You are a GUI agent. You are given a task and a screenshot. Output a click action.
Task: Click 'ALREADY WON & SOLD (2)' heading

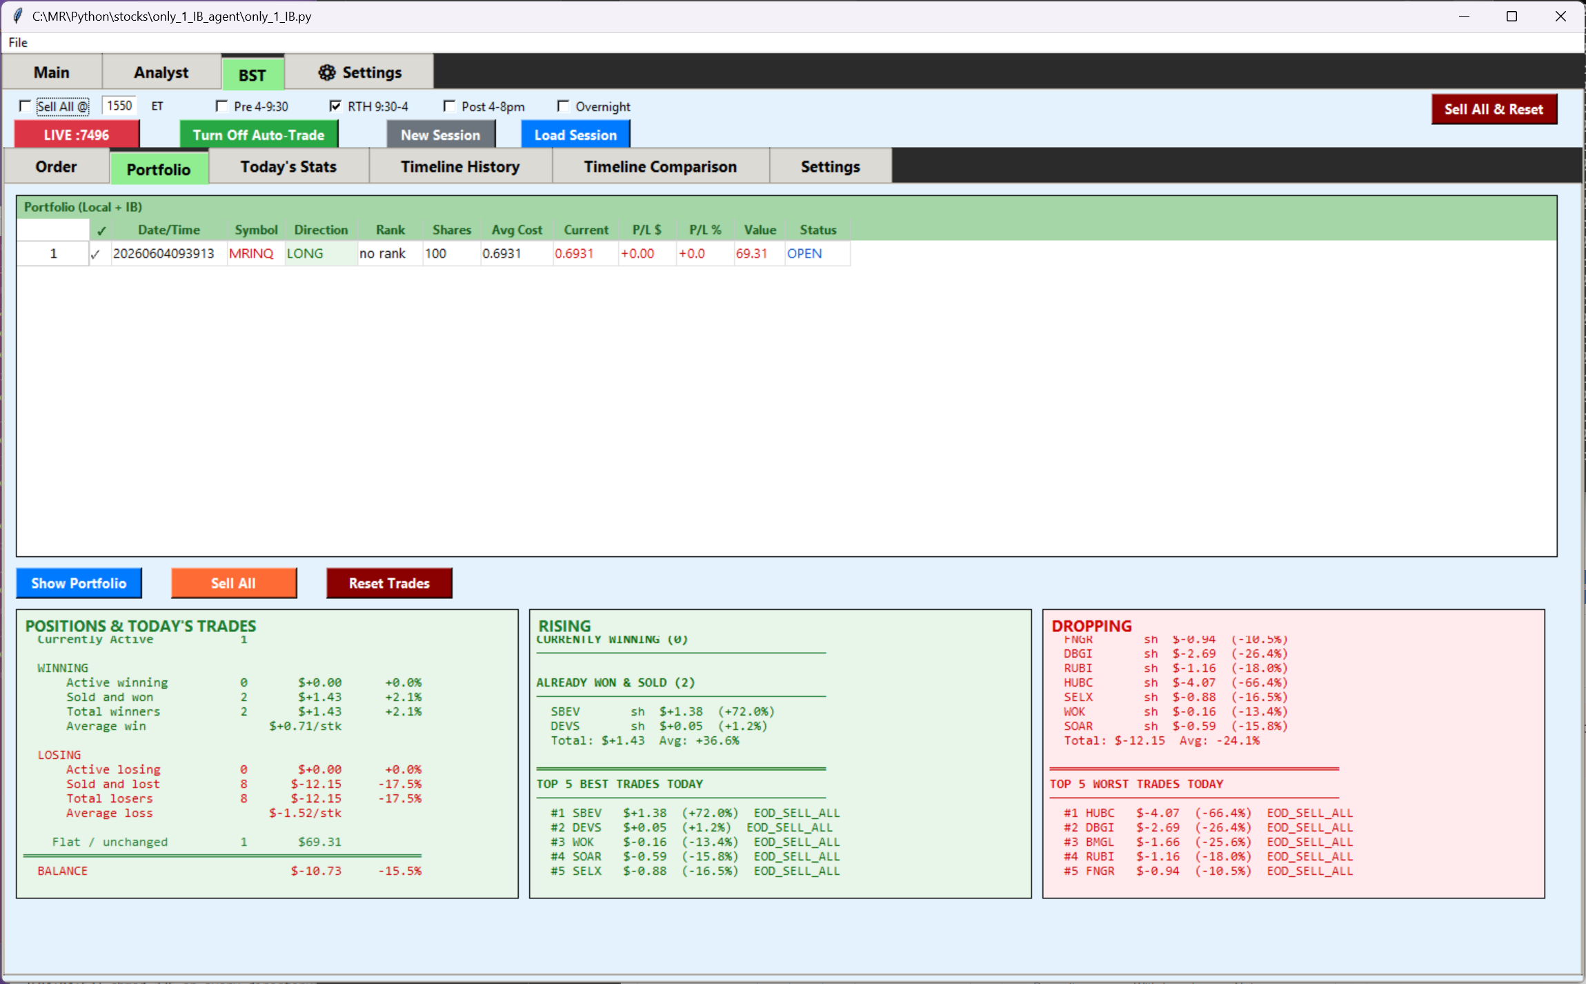coord(615,682)
